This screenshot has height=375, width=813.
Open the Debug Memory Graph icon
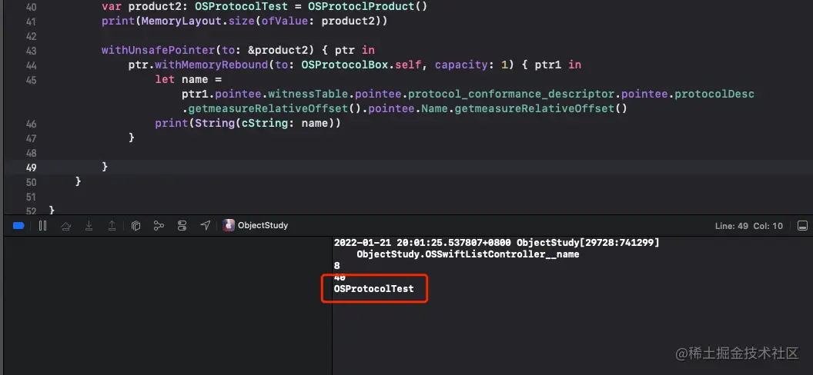[159, 225]
